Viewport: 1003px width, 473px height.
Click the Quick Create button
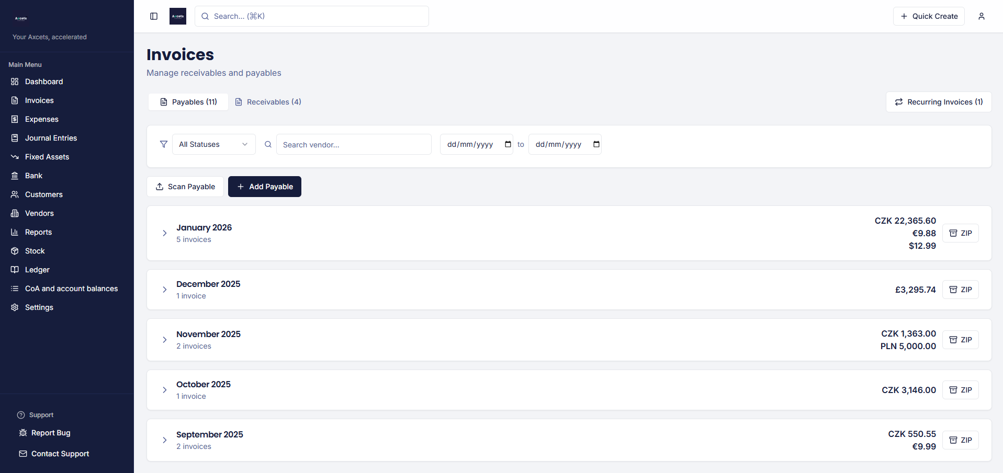coord(929,16)
